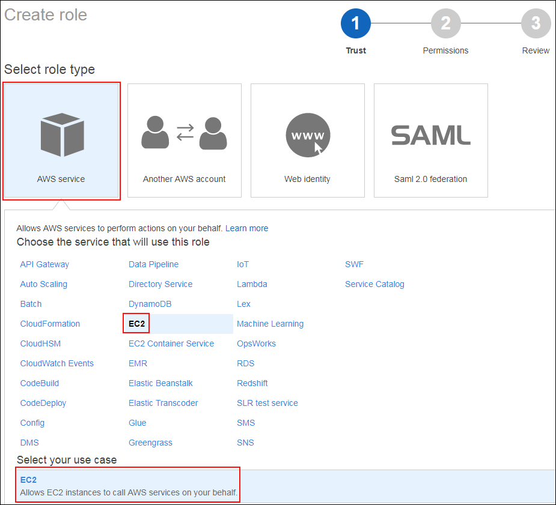556x505 pixels.
Task: Click the CloudFormation service link
Action: click(50, 324)
